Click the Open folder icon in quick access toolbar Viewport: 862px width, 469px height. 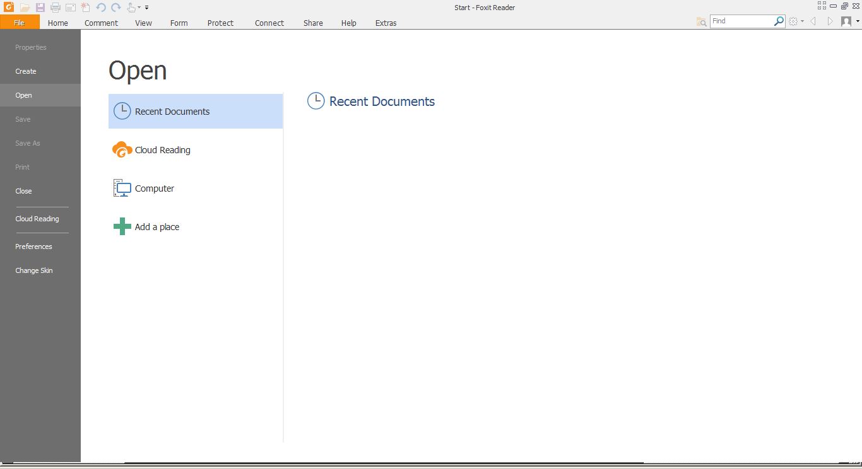pos(25,8)
